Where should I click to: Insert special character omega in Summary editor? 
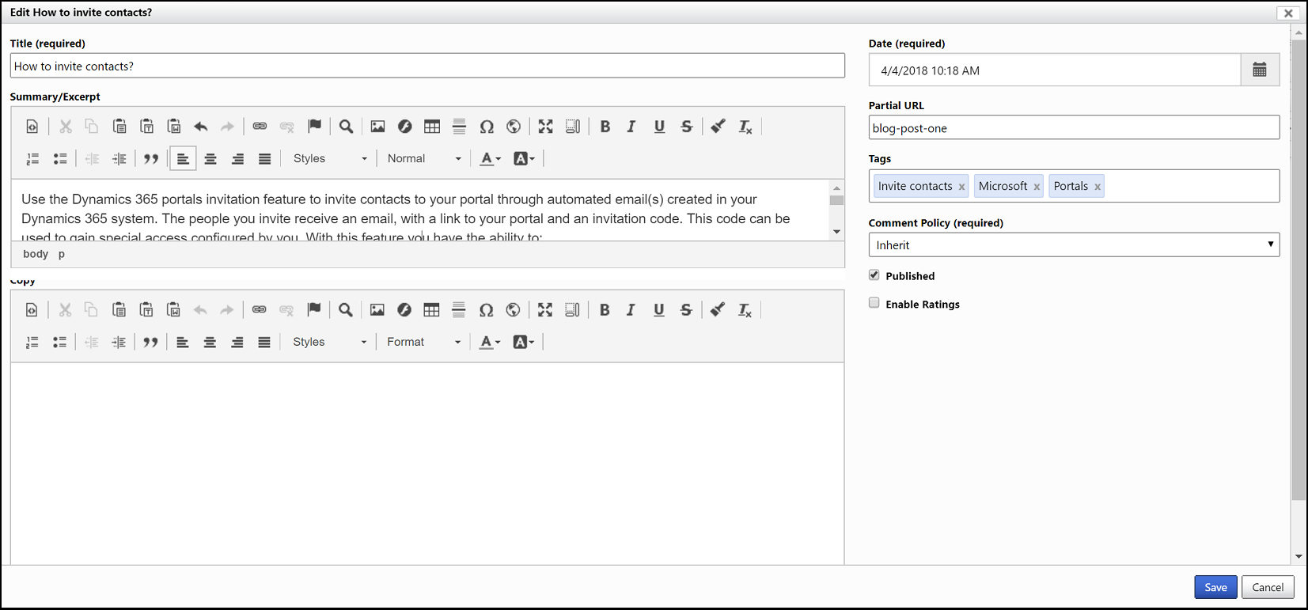pos(487,127)
